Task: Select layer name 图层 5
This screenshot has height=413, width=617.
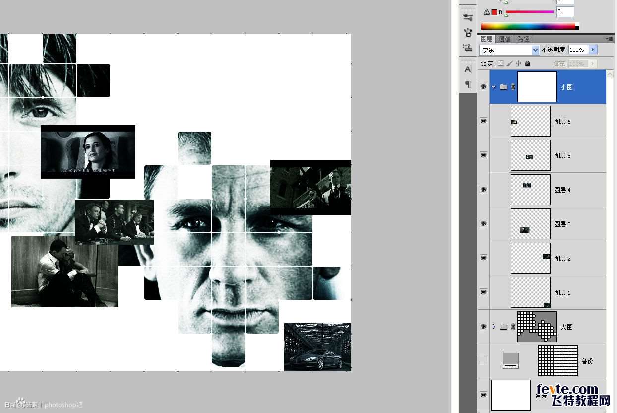Action: 562,155
